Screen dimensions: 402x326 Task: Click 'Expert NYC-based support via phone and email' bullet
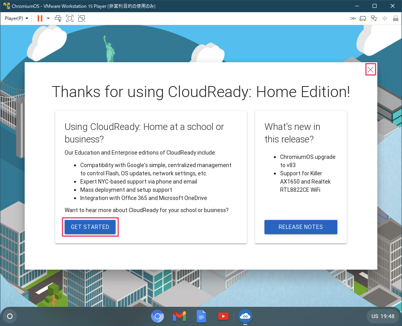tap(139, 182)
